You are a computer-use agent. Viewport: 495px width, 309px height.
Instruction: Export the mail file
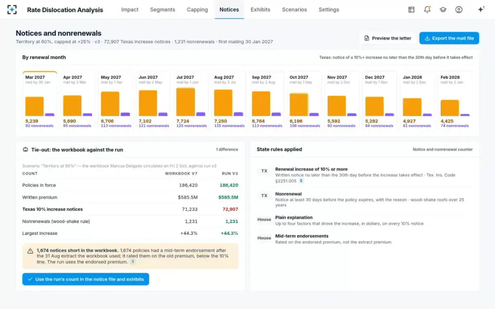(449, 38)
